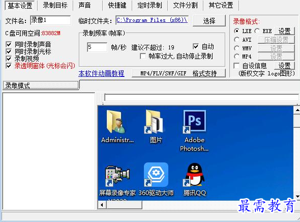300x222 pixels.
Task: Click the preview scroll left arrow
Action: tap(102, 205)
